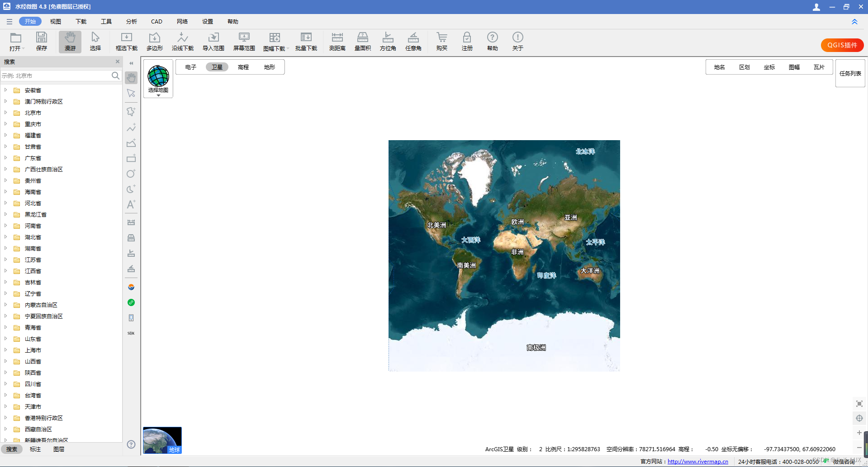Expand the 上海市 tree node
This screenshot has height=467, width=868.
point(5,350)
